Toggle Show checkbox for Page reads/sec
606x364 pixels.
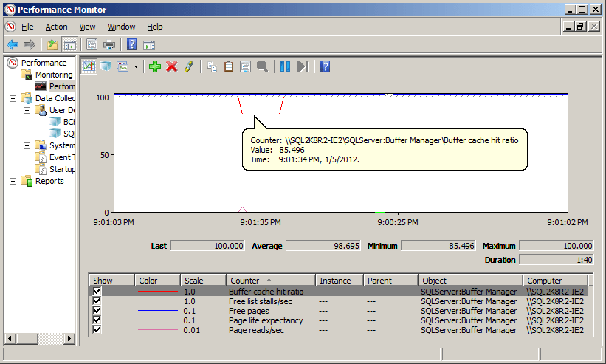97,330
